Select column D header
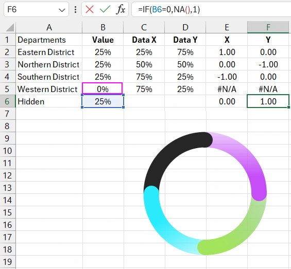The width and height of the screenshot is (291, 269). [185, 27]
